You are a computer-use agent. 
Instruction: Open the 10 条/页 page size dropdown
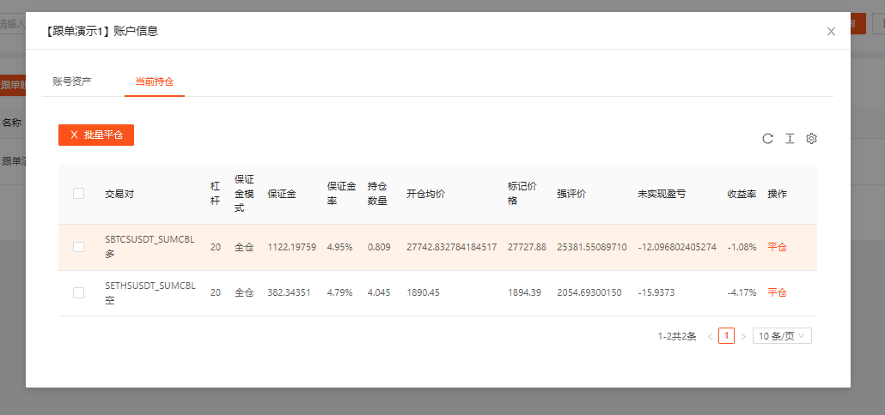click(x=782, y=336)
